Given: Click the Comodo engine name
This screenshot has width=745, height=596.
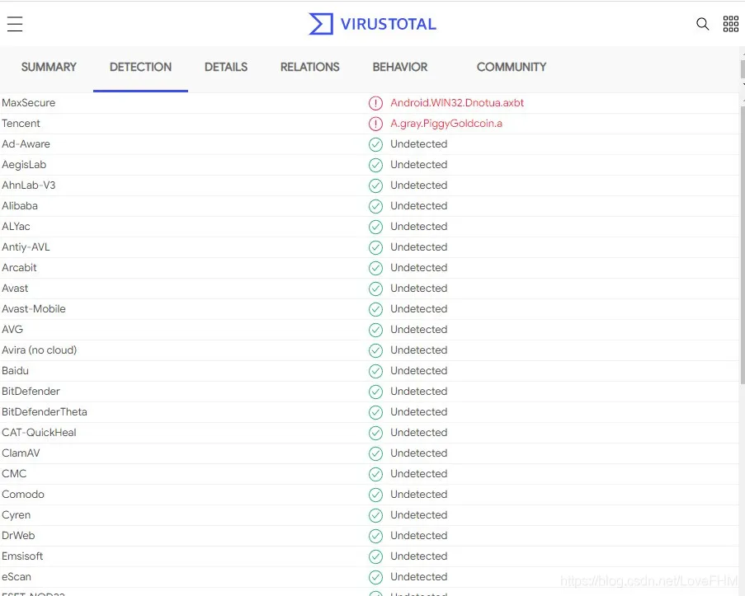Looking at the screenshot, I should [23, 495].
